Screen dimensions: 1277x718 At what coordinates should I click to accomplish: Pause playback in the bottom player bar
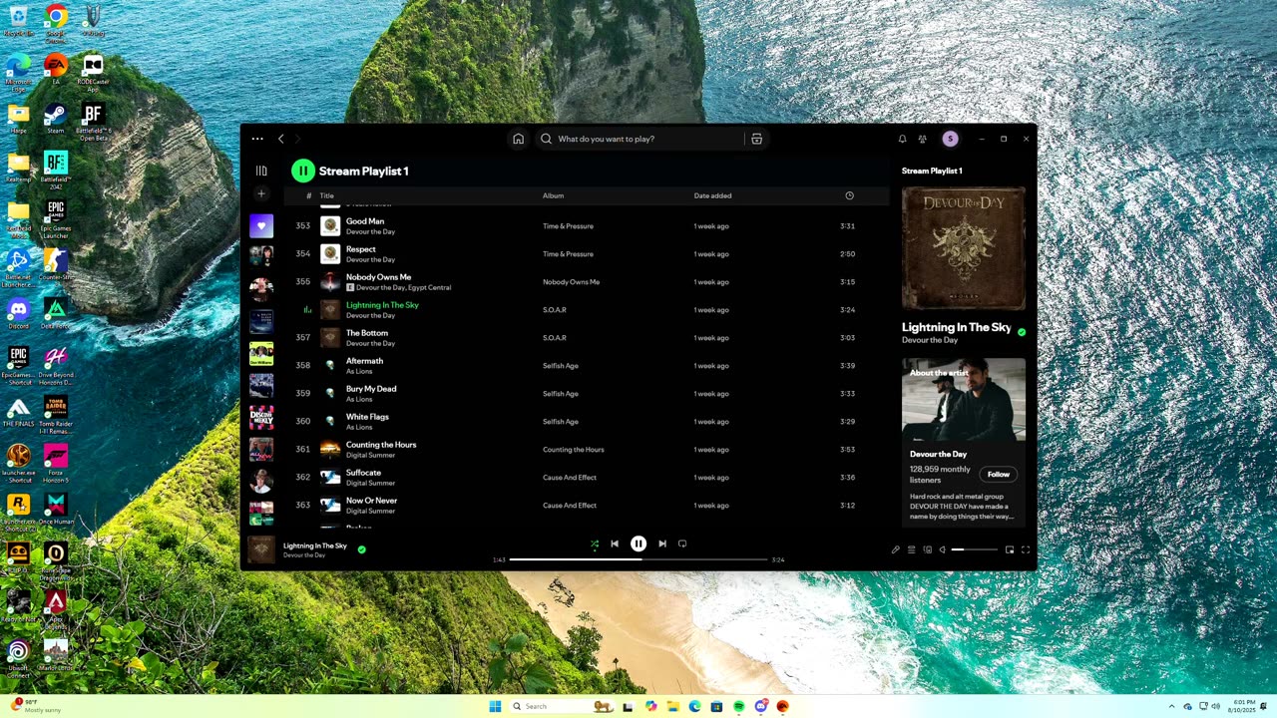pyautogui.click(x=638, y=543)
